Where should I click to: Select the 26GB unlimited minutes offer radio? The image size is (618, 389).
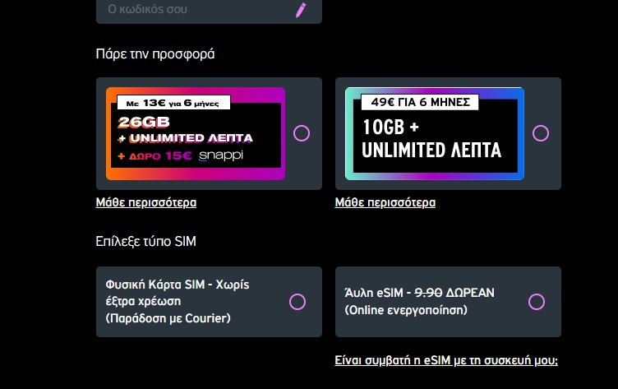(302, 133)
